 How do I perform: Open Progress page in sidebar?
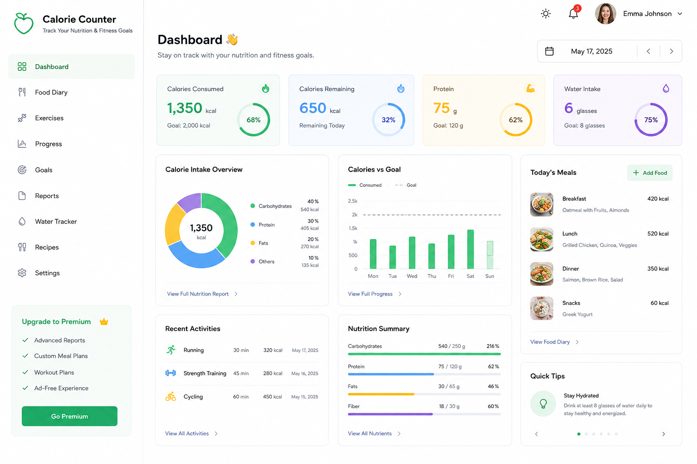(x=72, y=144)
